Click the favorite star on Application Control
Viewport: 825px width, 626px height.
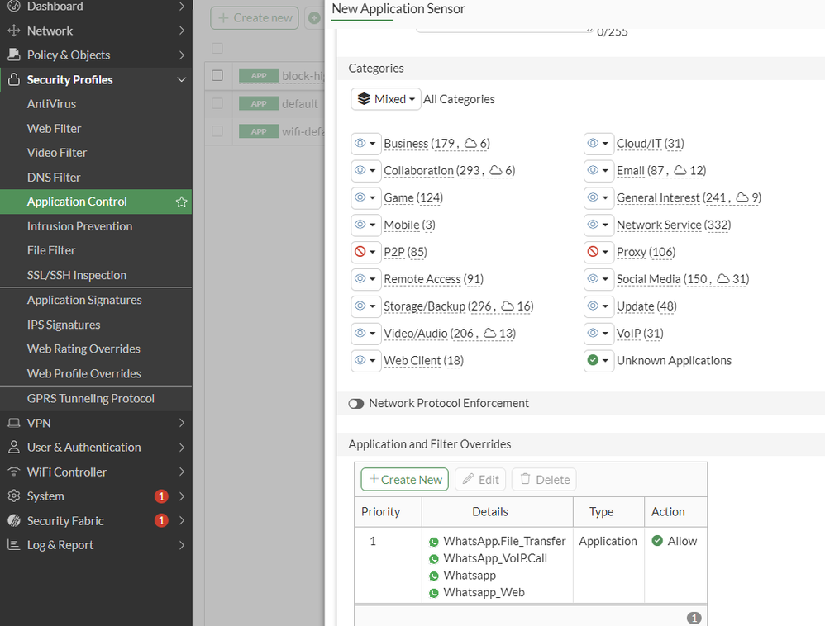tap(182, 202)
